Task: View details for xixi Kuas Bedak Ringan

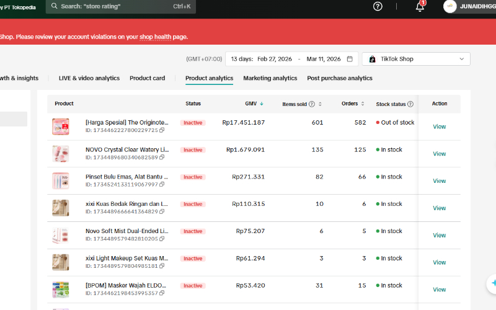Action: click(x=440, y=208)
